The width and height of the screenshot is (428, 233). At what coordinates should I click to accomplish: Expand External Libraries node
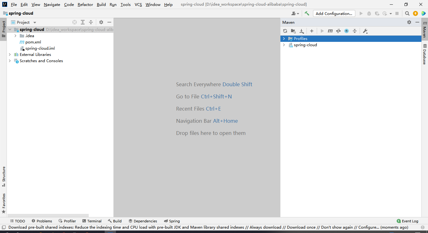(10, 55)
